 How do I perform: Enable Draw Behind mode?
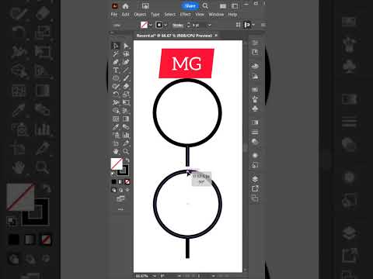120,190
